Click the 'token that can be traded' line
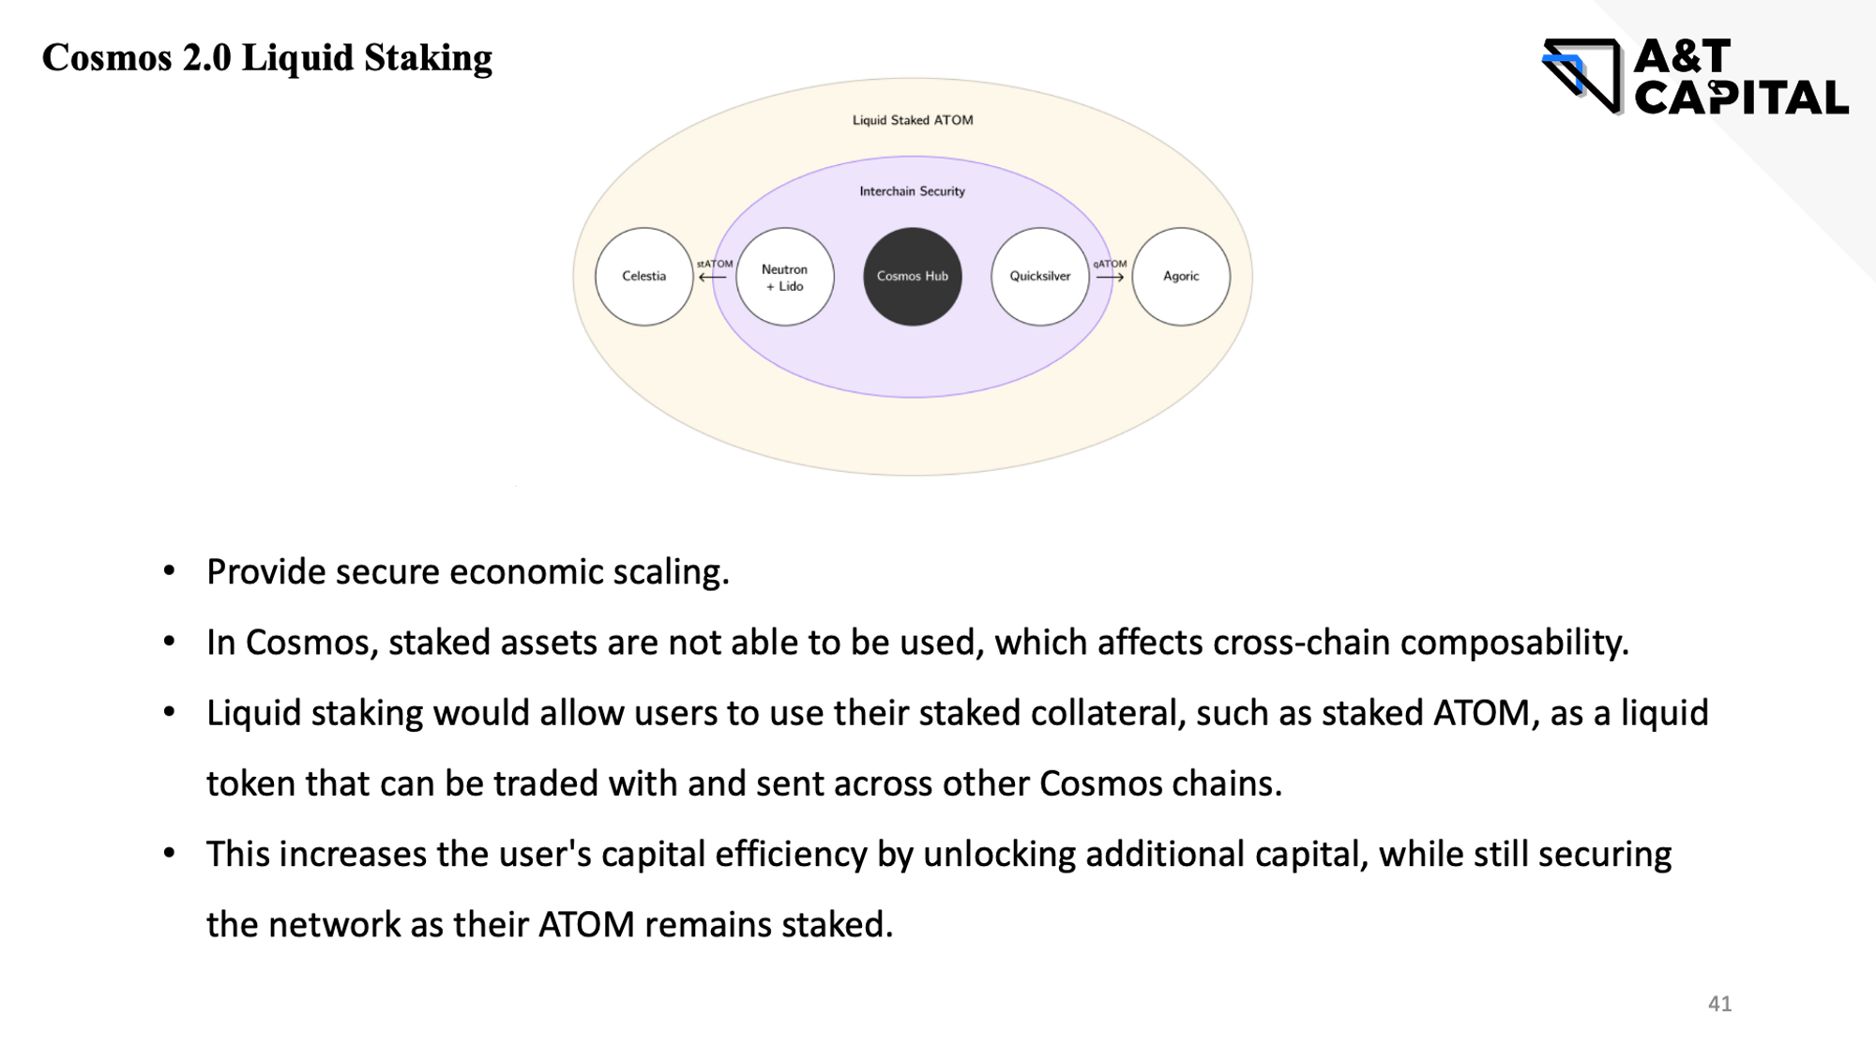Screen dimensions: 1876x1047 (744, 783)
